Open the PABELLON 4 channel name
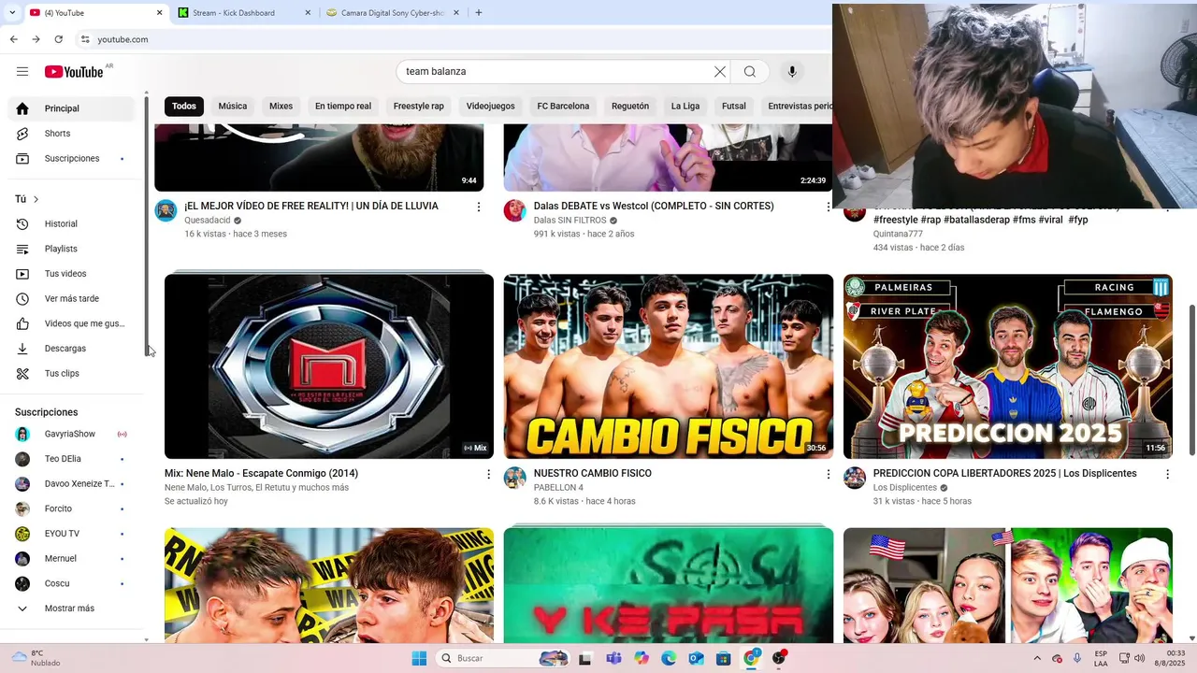The image size is (1197, 673). [x=558, y=488]
